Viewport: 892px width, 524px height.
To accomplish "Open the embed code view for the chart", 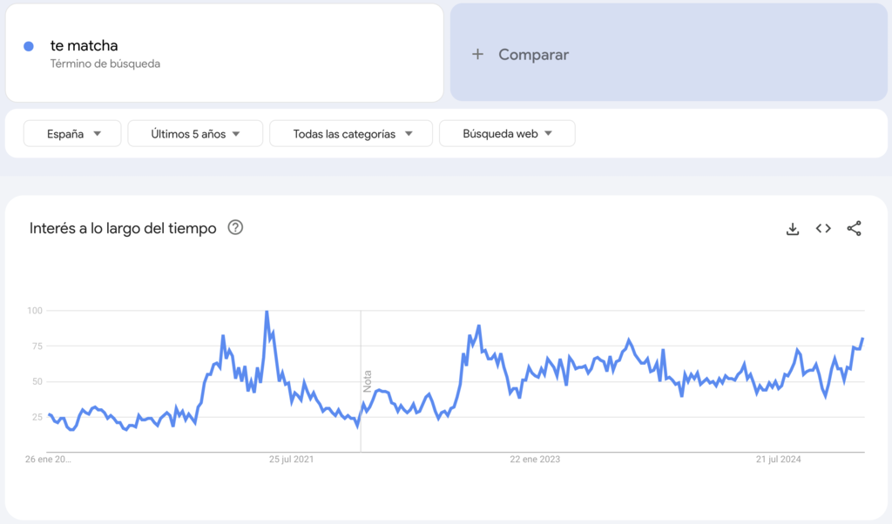I will (822, 228).
